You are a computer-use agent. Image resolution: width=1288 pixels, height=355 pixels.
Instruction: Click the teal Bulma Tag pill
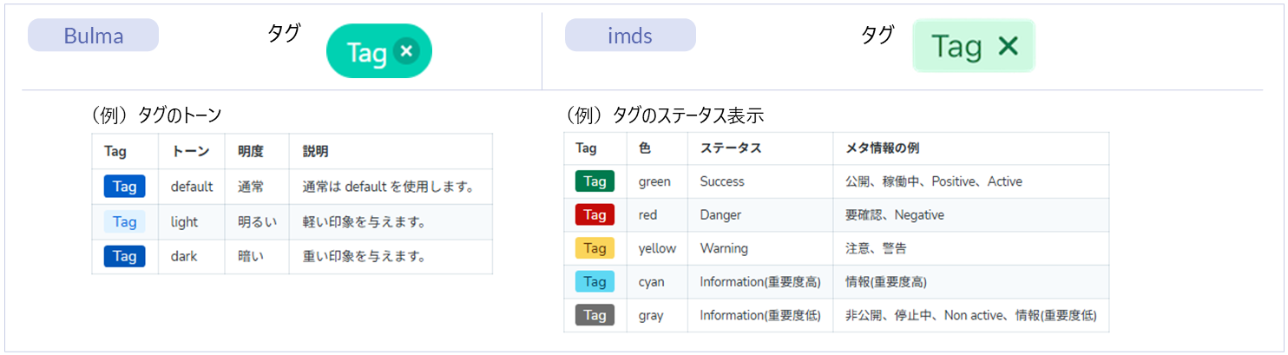tap(366, 53)
